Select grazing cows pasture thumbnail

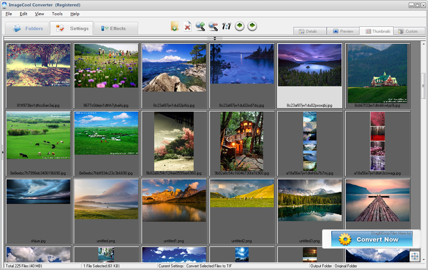coord(39,143)
